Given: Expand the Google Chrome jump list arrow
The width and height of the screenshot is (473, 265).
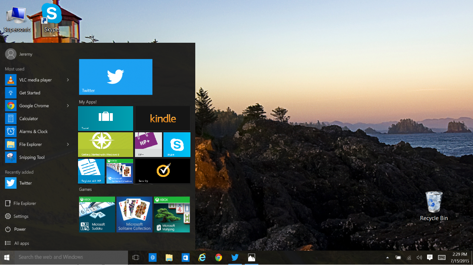Looking at the screenshot, I should coord(68,106).
